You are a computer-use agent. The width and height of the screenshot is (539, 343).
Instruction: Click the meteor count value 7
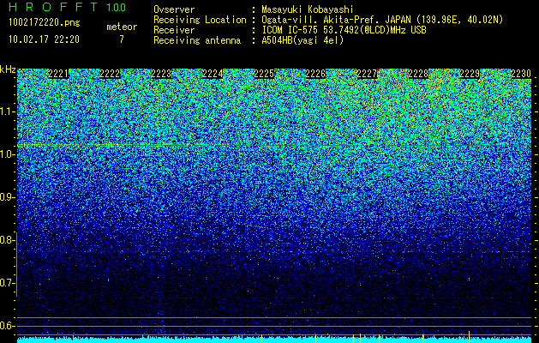point(122,39)
